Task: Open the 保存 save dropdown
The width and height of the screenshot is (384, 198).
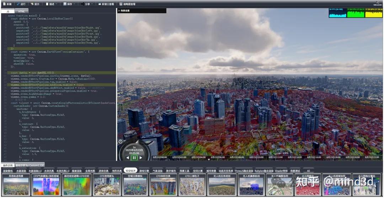Action: pos(69,4)
